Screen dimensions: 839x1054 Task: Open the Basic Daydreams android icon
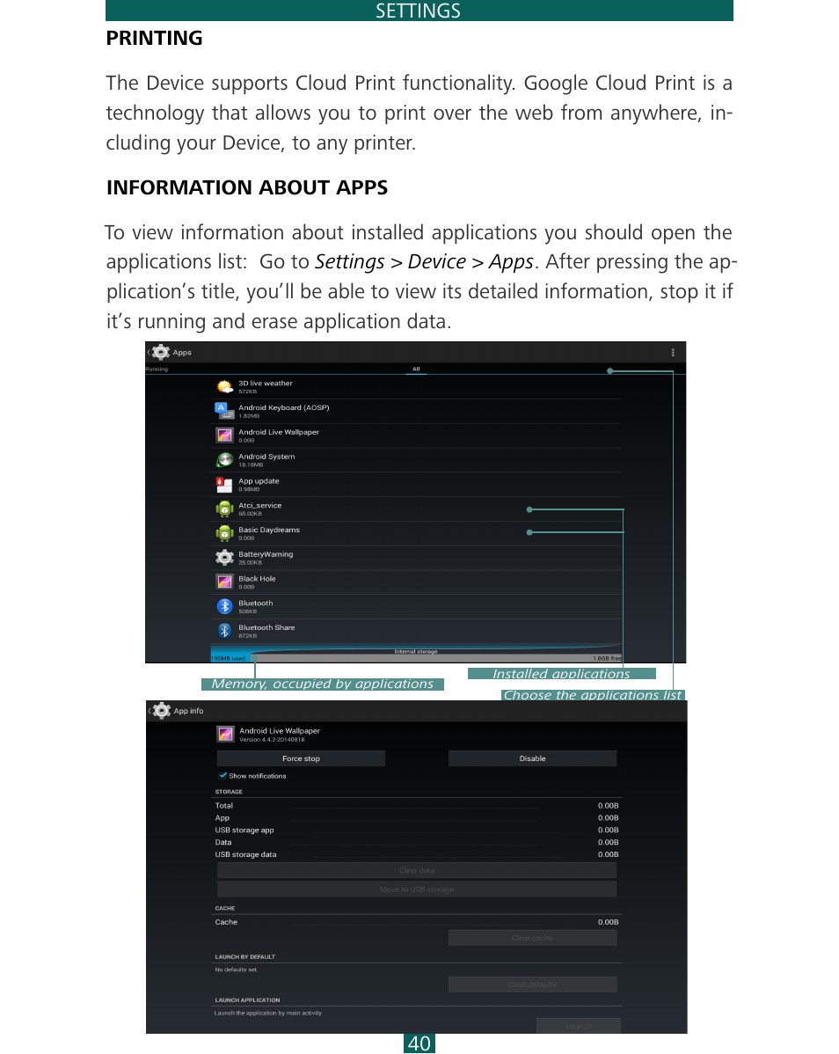tap(224, 533)
